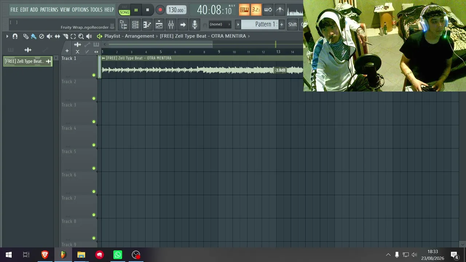Open the HELP menu
The width and height of the screenshot is (466, 262).
[109, 10]
